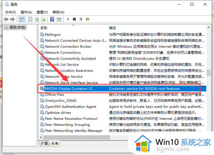Select Peer Name Resolution Protocol service

tap(123, 119)
